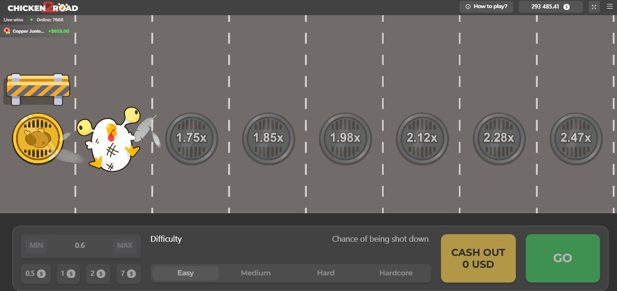This screenshot has width=617, height=291.
Task: Click the 2.47x manhole cover
Action: (x=576, y=138)
